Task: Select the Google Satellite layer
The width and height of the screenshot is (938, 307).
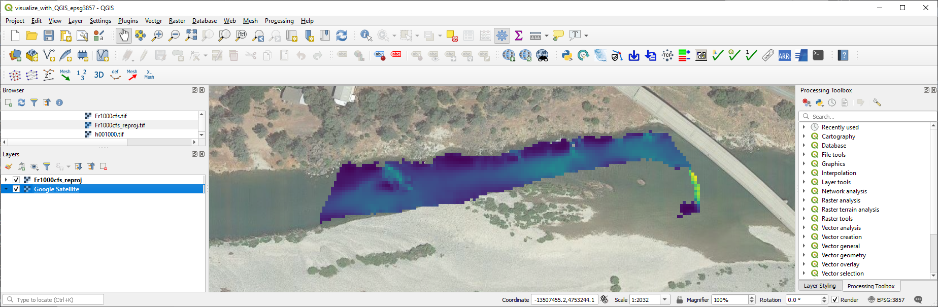Action: [56, 189]
